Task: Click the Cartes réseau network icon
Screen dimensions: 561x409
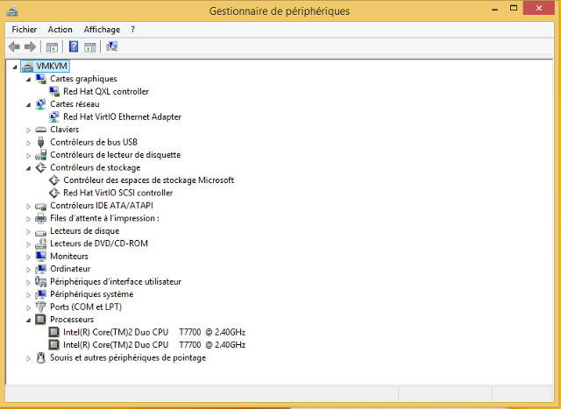Action: tap(41, 104)
